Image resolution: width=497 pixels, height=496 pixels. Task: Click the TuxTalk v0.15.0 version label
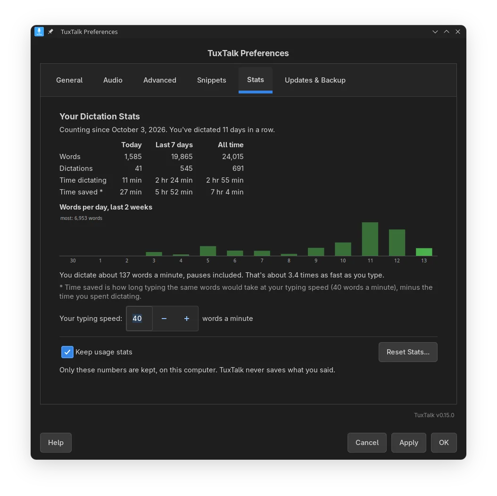pos(434,415)
